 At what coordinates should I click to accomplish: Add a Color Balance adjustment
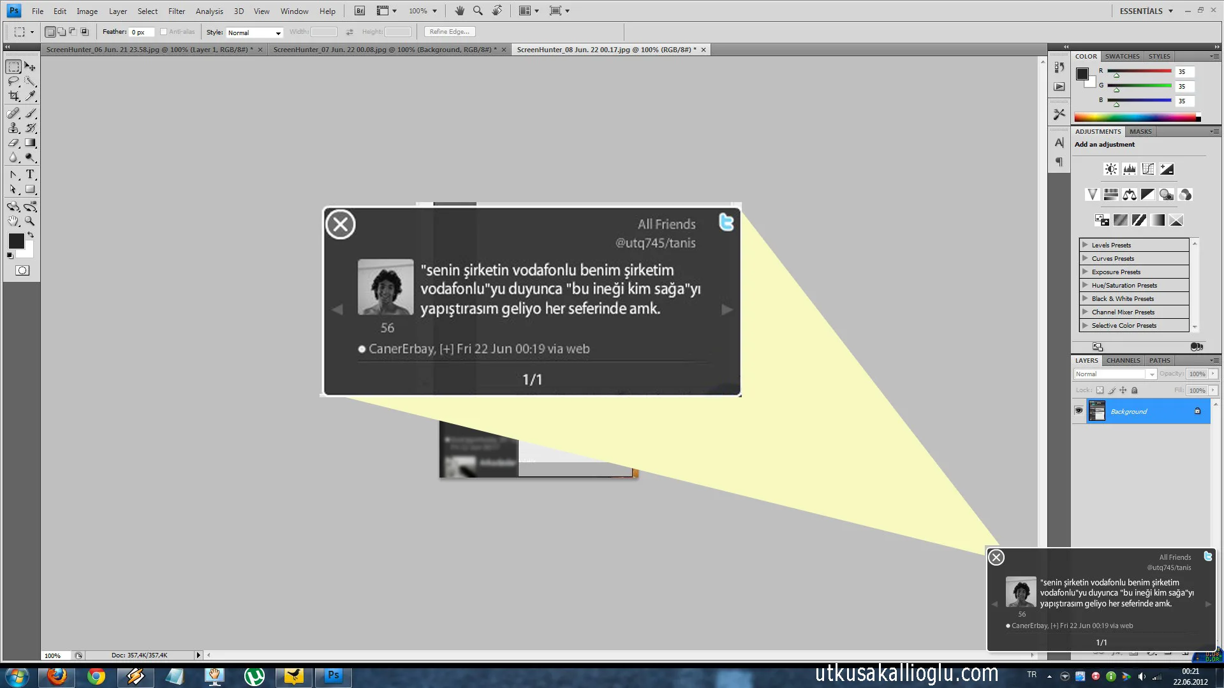click(x=1130, y=194)
